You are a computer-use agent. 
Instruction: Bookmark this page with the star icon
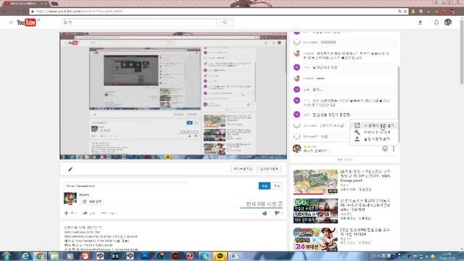405,12
